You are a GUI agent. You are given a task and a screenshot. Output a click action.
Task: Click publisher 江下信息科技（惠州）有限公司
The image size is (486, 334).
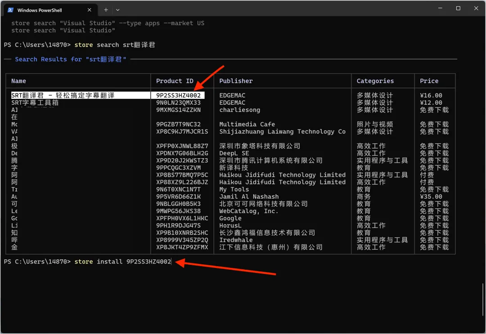coord(271,247)
